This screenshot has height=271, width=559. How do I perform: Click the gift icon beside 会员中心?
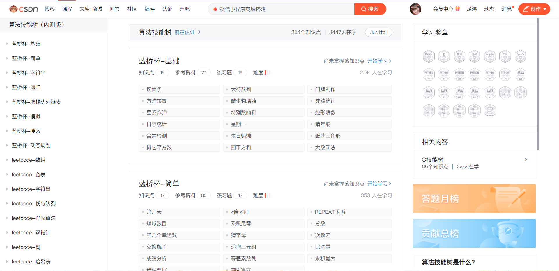point(458,9)
